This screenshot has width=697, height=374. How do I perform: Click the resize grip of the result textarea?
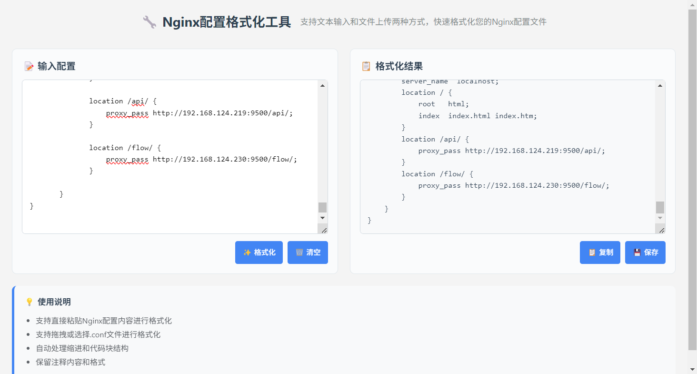pos(661,230)
